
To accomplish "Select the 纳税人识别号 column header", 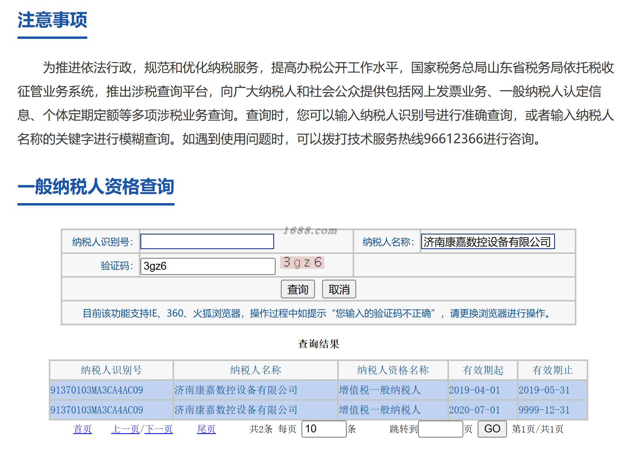I will point(111,370).
